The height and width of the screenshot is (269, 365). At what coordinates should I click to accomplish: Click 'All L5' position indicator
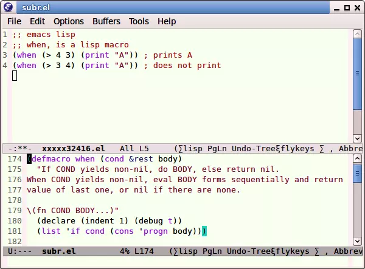[134, 148]
